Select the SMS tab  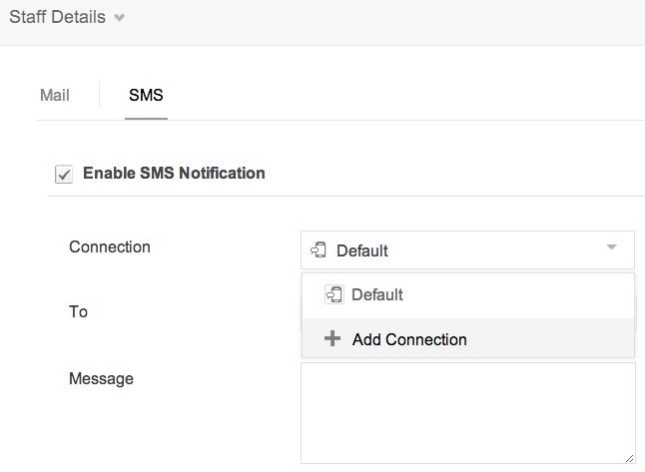(146, 96)
